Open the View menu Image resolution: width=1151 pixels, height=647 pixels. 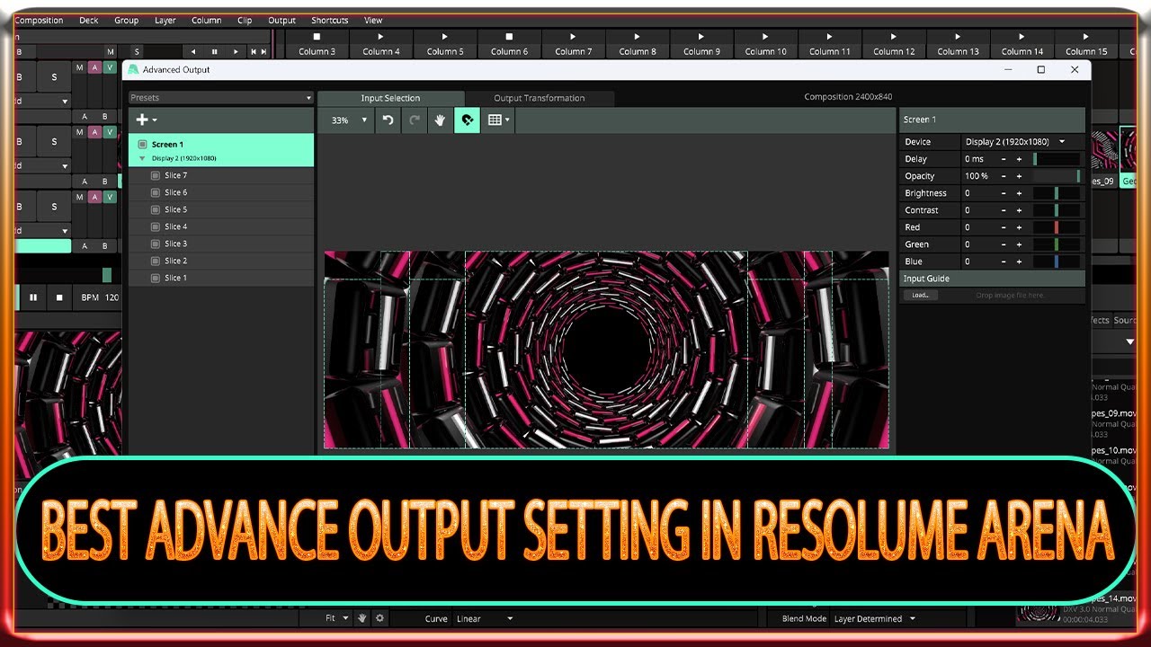coord(373,21)
